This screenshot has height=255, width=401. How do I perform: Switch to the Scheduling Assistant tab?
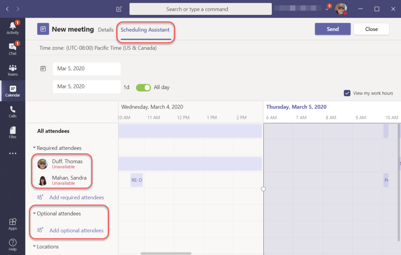point(145,29)
